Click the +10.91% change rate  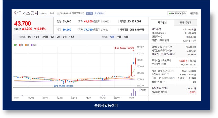[40, 29]
